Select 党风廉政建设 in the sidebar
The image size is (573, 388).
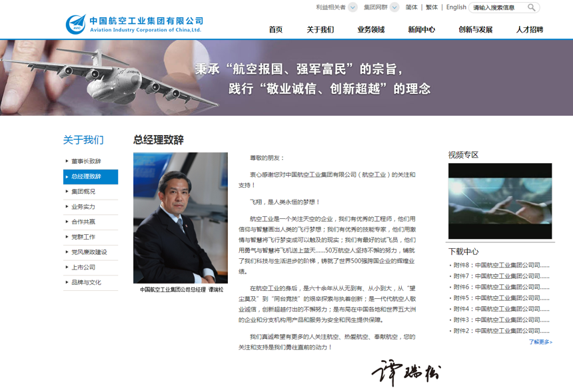(91, 252)
